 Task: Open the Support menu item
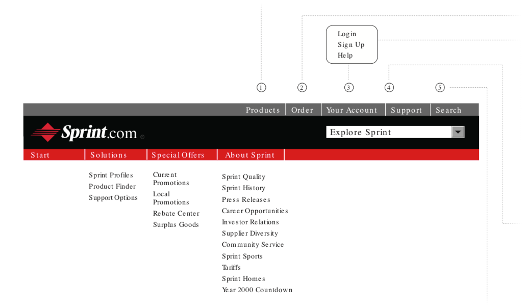tap(406, 110)
